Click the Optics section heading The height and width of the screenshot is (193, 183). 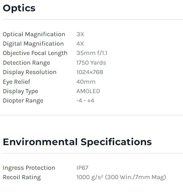point(19,8)
